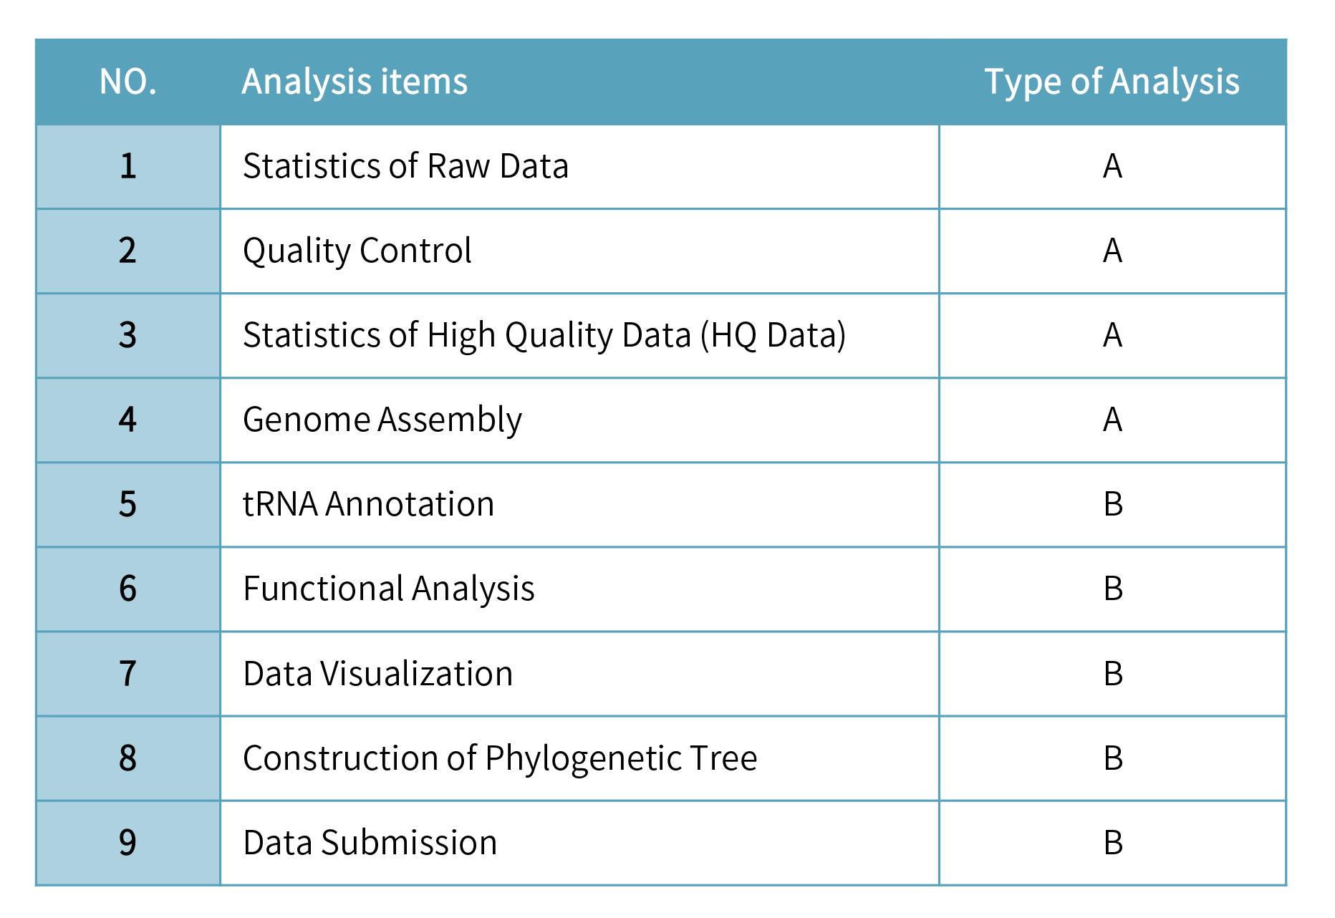Select the 'Statistics of Raw Data' cell
The image size is (1335, 918).
click(x=405, y=166)
